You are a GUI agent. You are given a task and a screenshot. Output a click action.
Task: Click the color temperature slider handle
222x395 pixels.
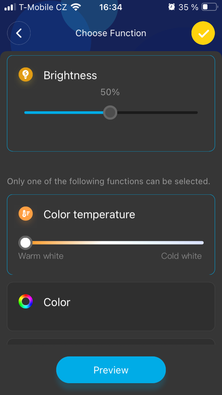[x=25, y=243]
